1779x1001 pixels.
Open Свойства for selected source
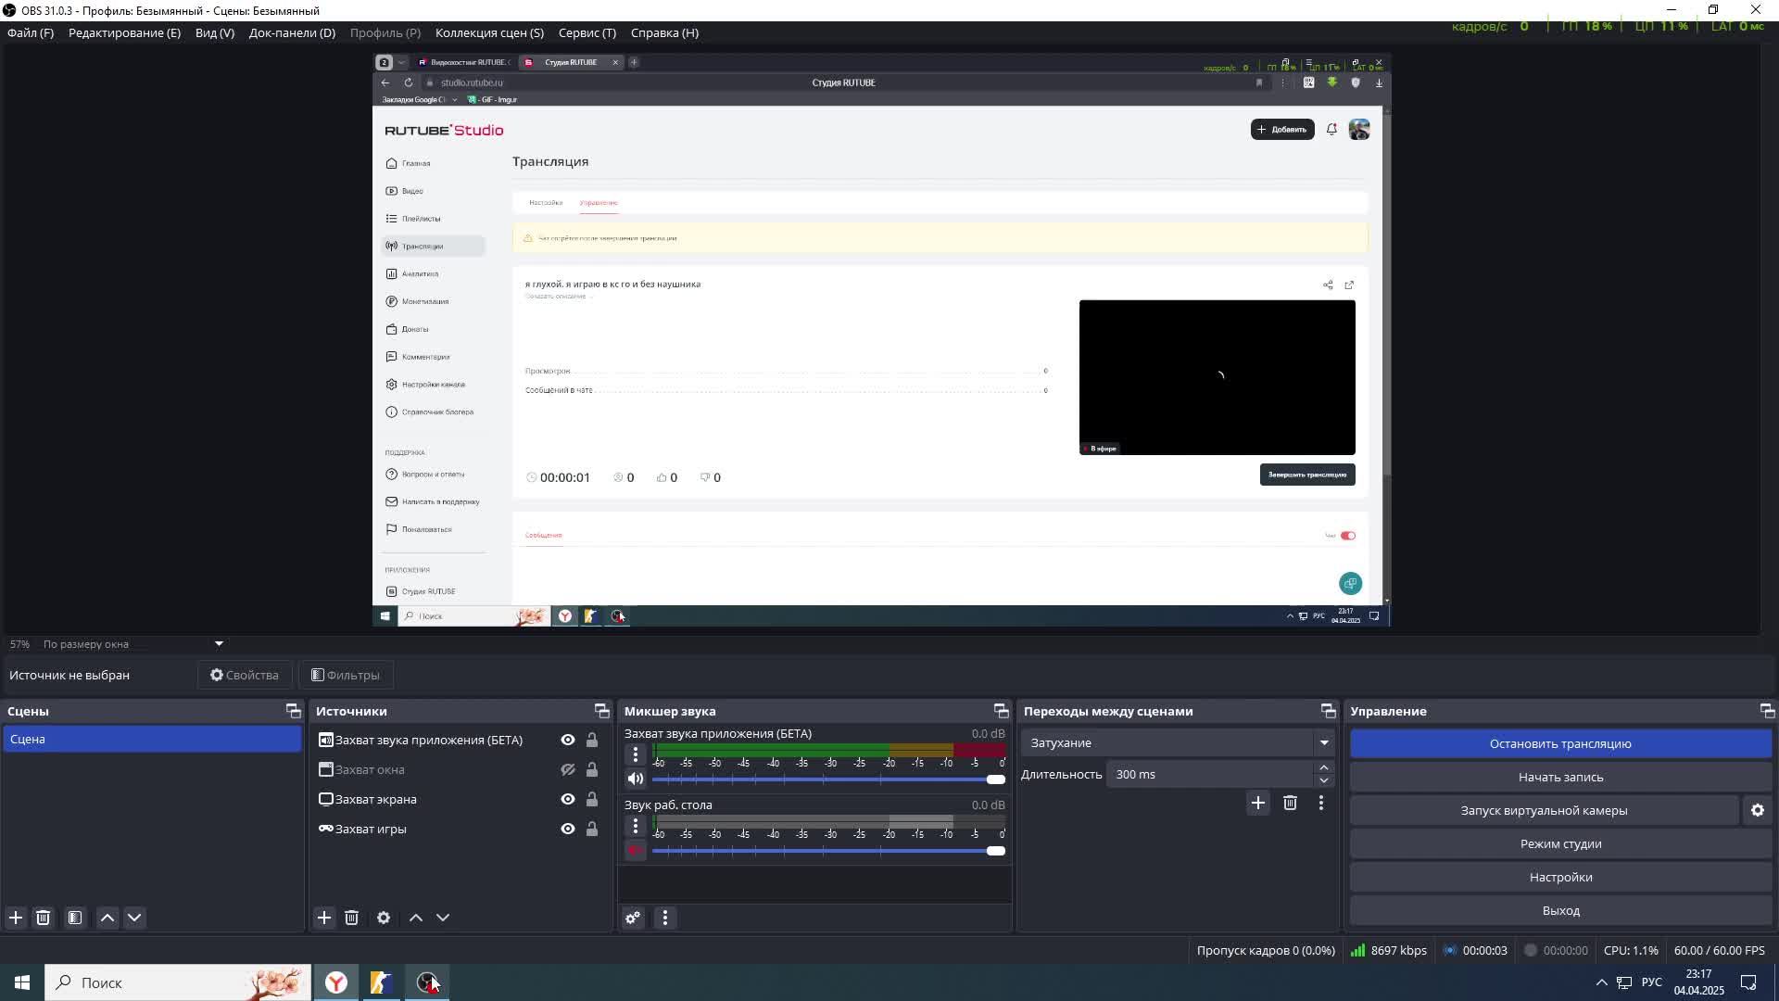(x=245, y=675)
